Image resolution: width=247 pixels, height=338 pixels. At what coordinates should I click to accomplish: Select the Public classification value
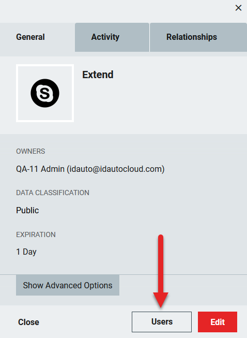pyautogui.click(x=27, y=210)
